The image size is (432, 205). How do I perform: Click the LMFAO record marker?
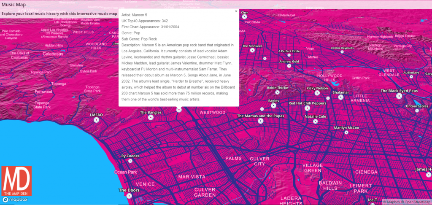[x=96, y=120]
